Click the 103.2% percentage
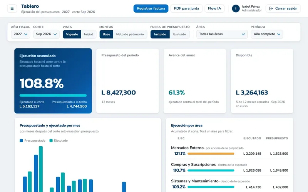308x192 pixels. 179,187
